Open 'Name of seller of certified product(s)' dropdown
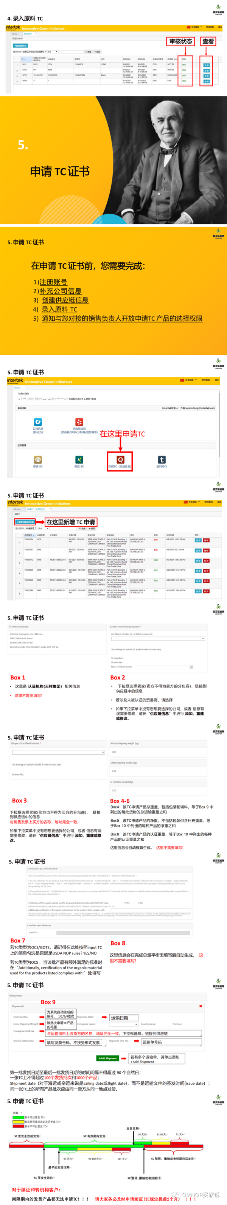Viewport: 227px width, 1205px height. tap(158, 639)
